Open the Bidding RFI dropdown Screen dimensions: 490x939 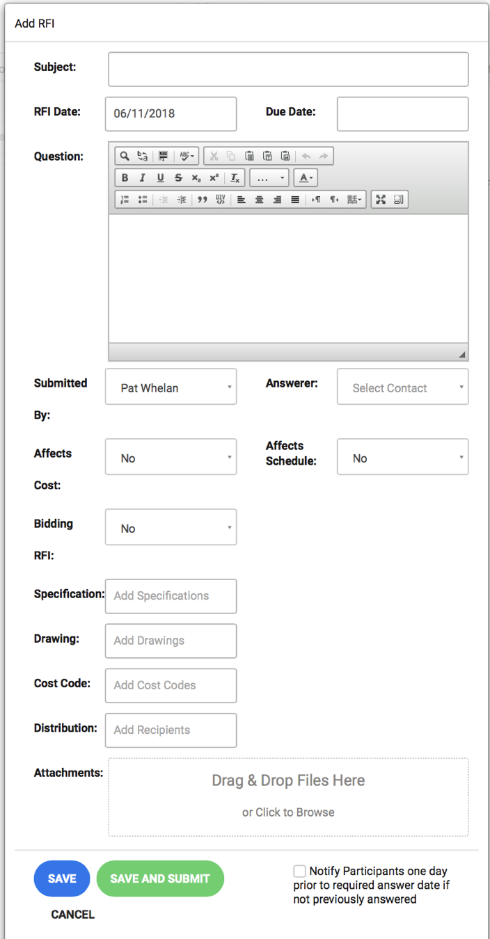click(x=171, y=528)
